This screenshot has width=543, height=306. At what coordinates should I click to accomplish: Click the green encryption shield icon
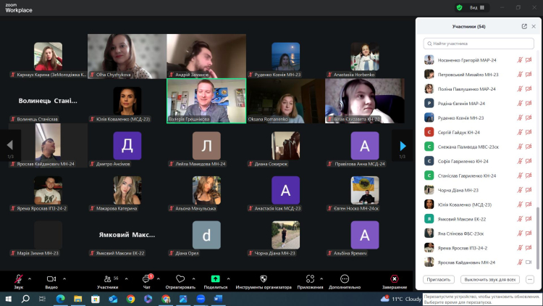459,7
